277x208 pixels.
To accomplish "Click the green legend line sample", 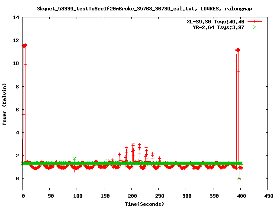I will [254, 27].
